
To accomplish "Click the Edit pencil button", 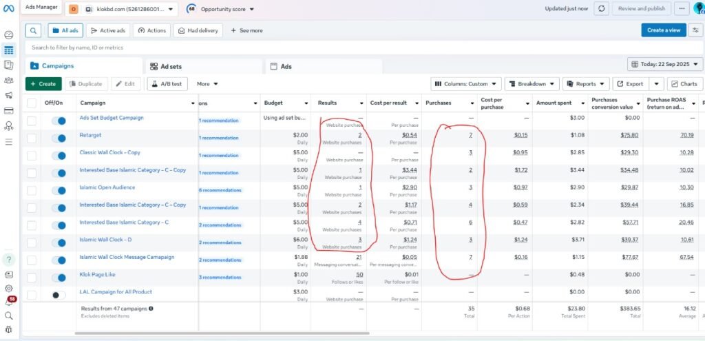I will pos(124,84).
